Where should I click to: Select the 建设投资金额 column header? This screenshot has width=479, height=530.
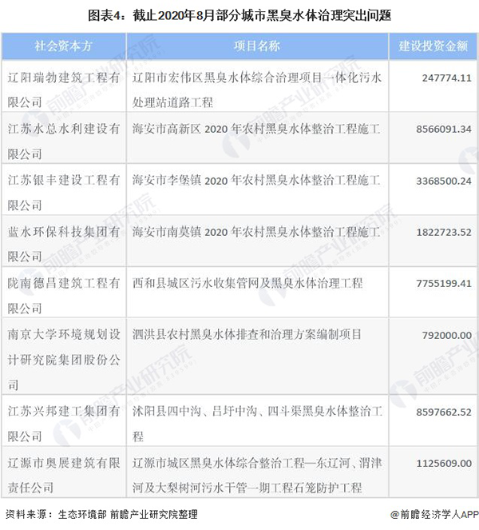click(x=432, y=45)
